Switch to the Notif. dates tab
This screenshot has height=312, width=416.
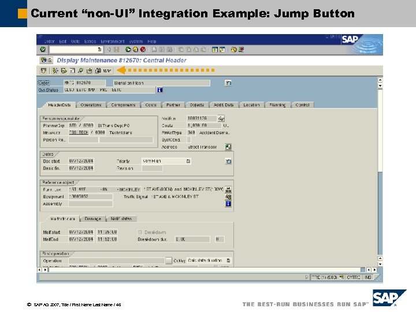(x=121, y=218)
